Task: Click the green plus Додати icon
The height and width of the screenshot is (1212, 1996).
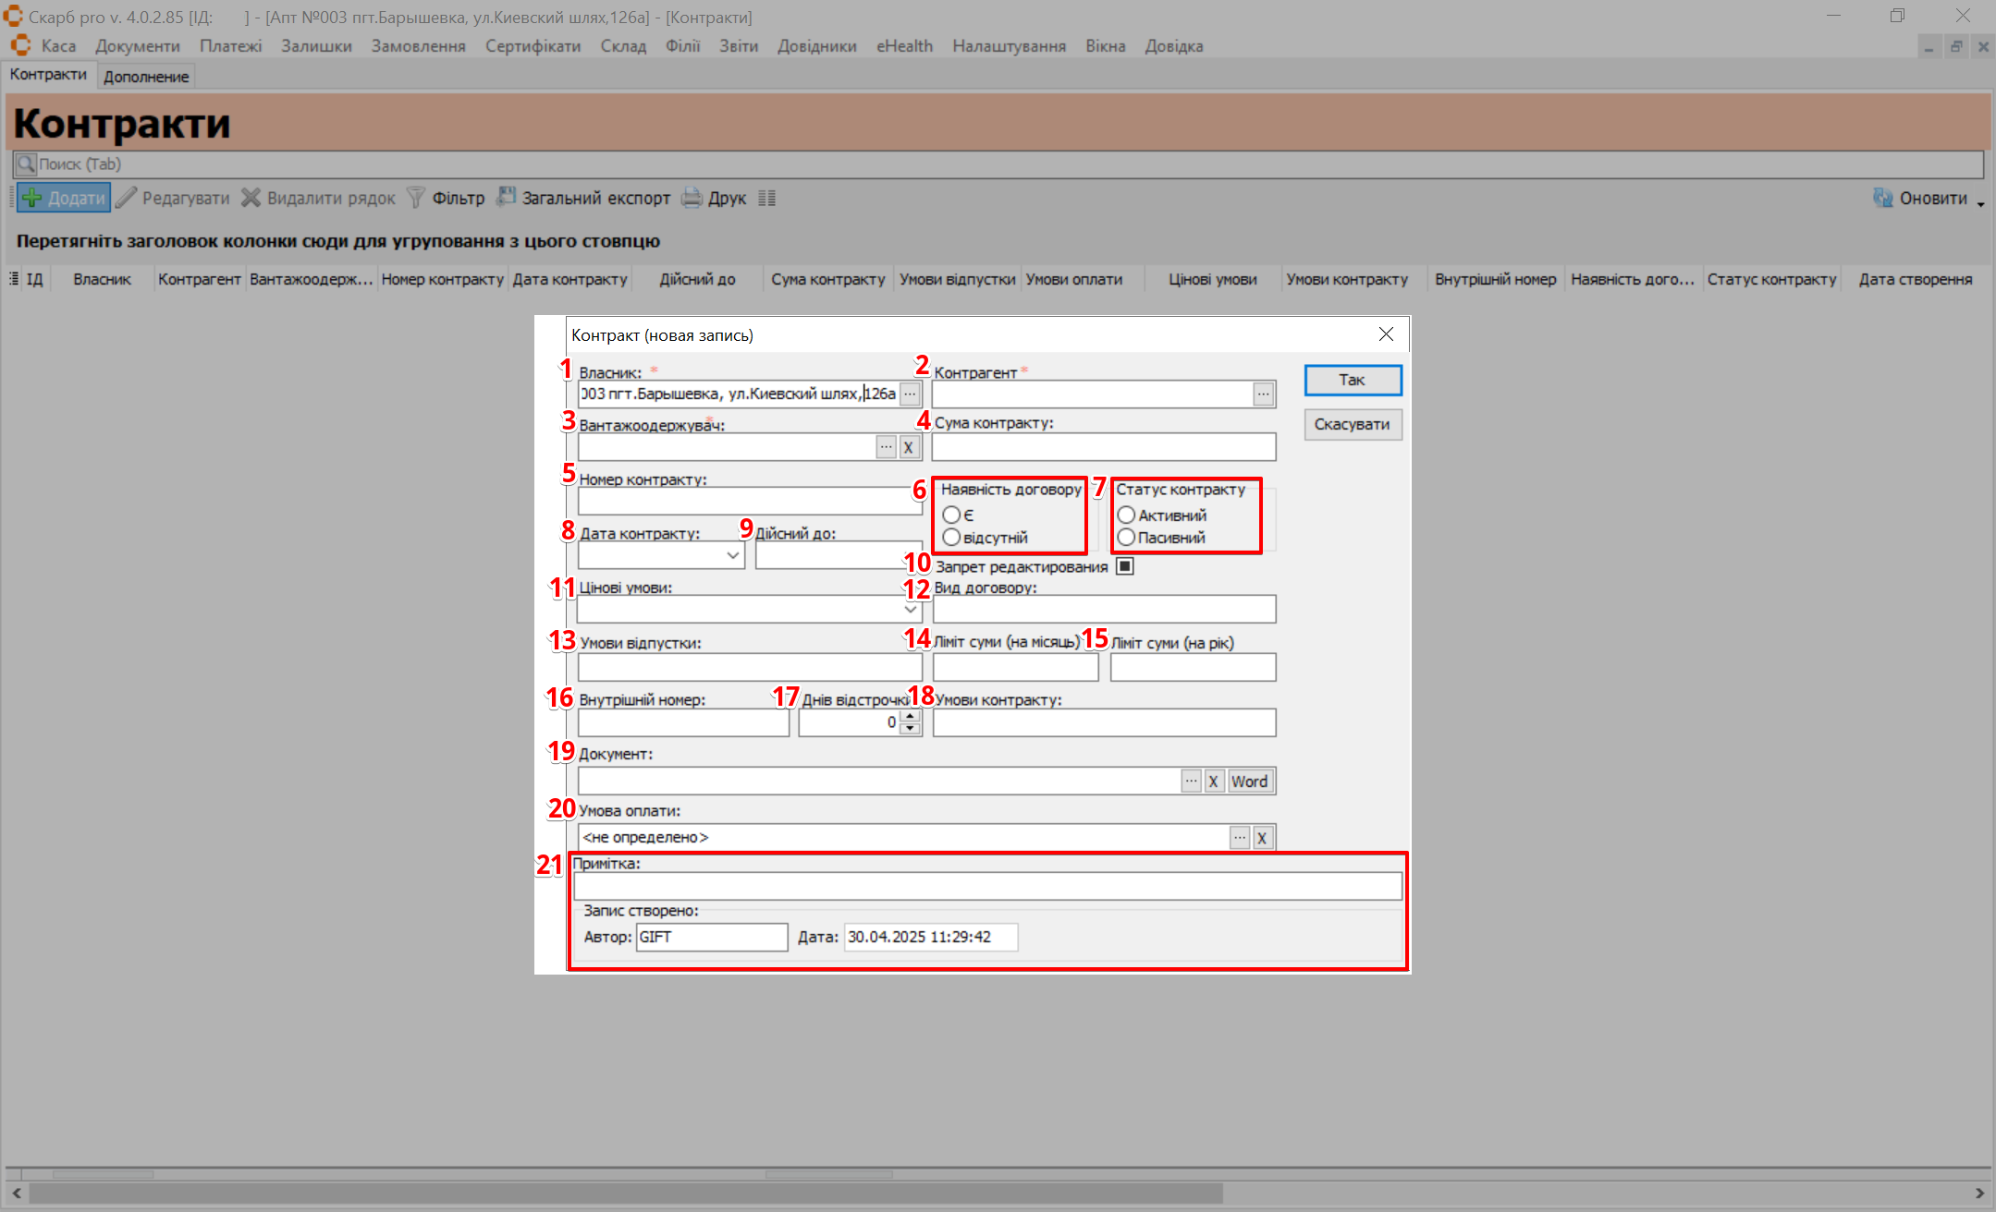Action: [32, 198]
